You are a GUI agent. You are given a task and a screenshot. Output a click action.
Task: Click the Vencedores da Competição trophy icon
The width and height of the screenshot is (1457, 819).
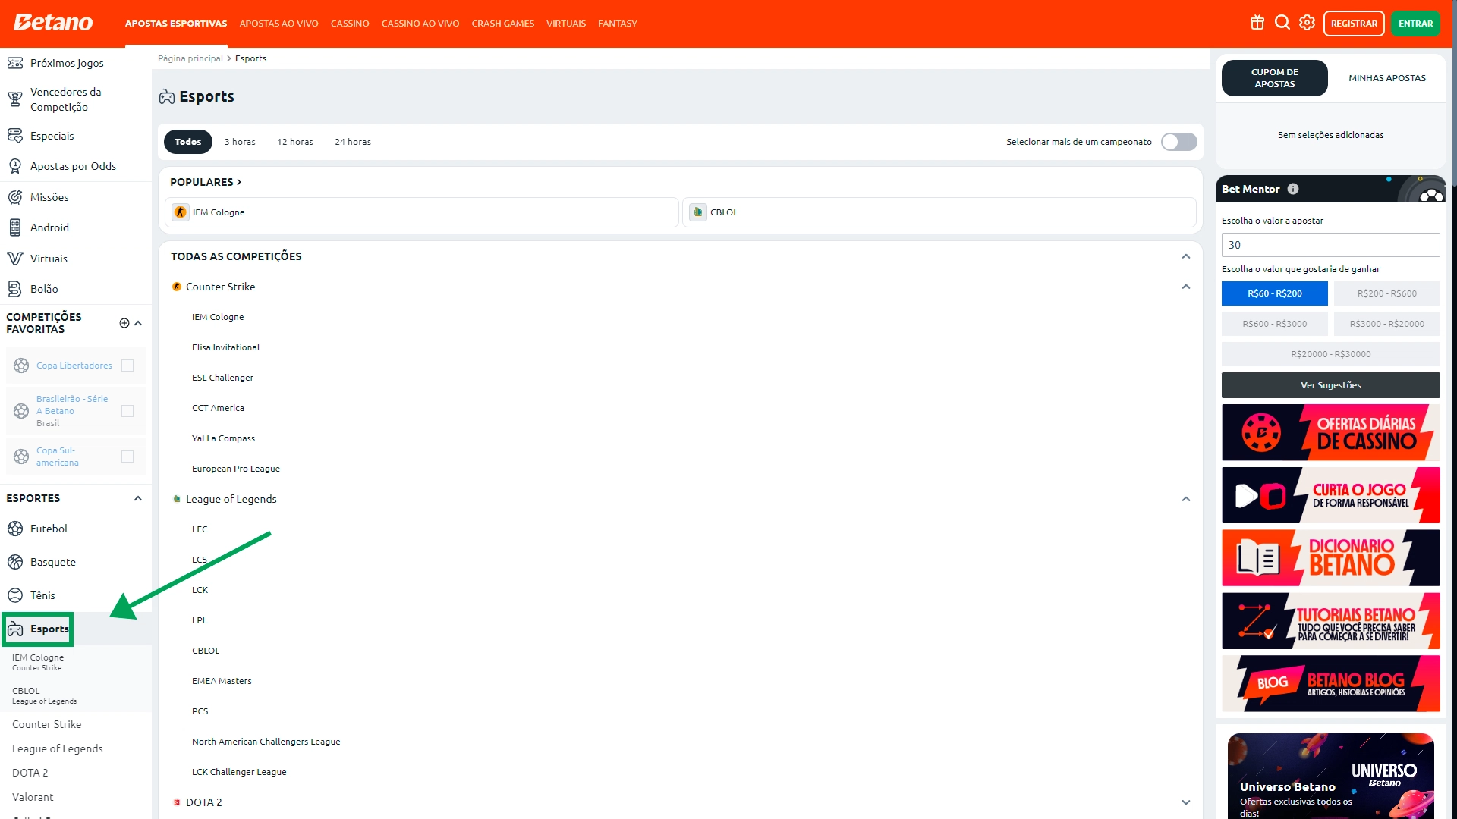click(15, 99)
